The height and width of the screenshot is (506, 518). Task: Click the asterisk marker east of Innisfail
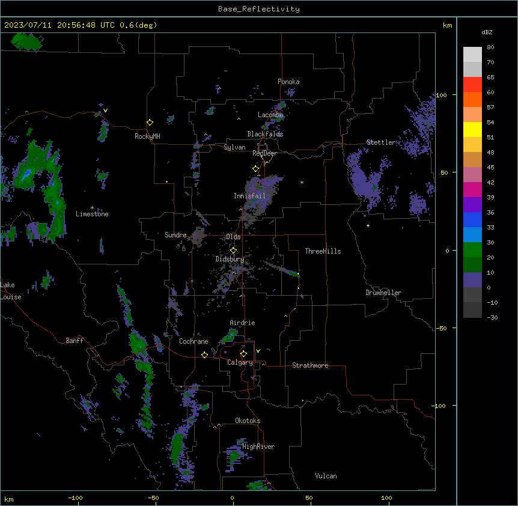(302, 182)
